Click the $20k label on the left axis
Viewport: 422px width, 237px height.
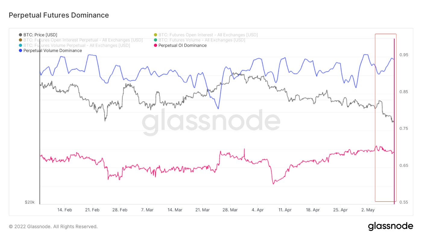[30, 202]
